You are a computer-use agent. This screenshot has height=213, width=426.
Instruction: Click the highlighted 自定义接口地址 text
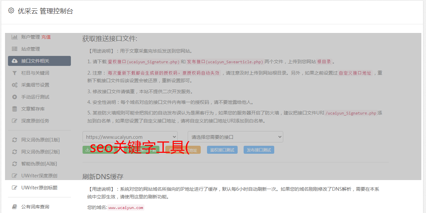pos(355,73)
